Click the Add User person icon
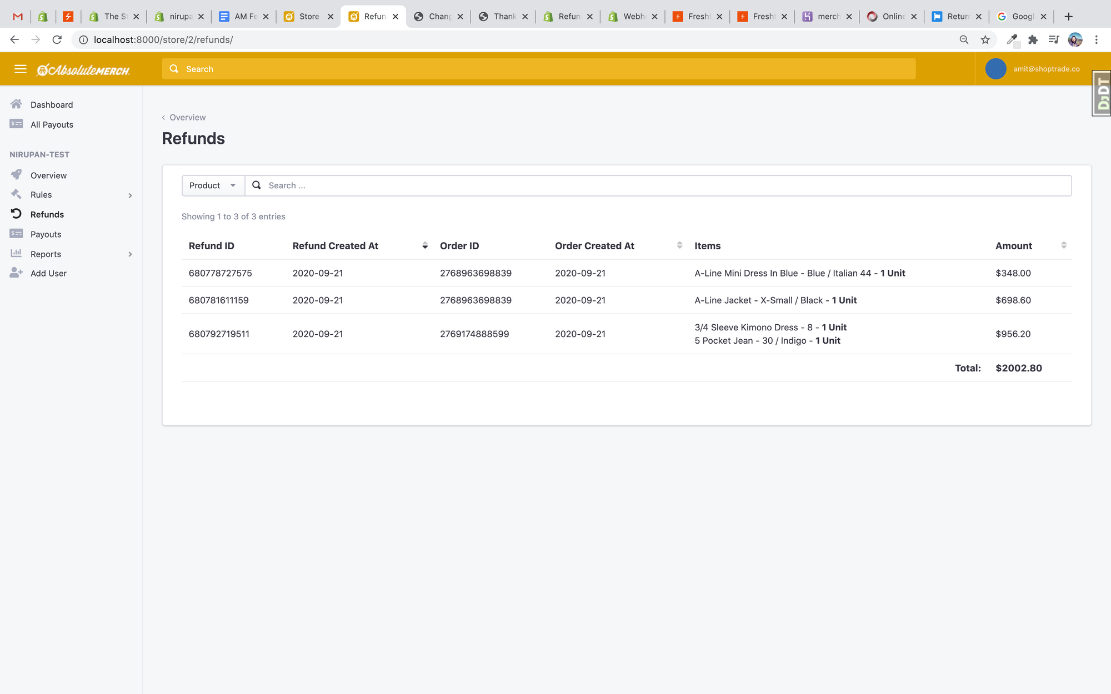The image size is (1111, 694). (x=16, y=273)
